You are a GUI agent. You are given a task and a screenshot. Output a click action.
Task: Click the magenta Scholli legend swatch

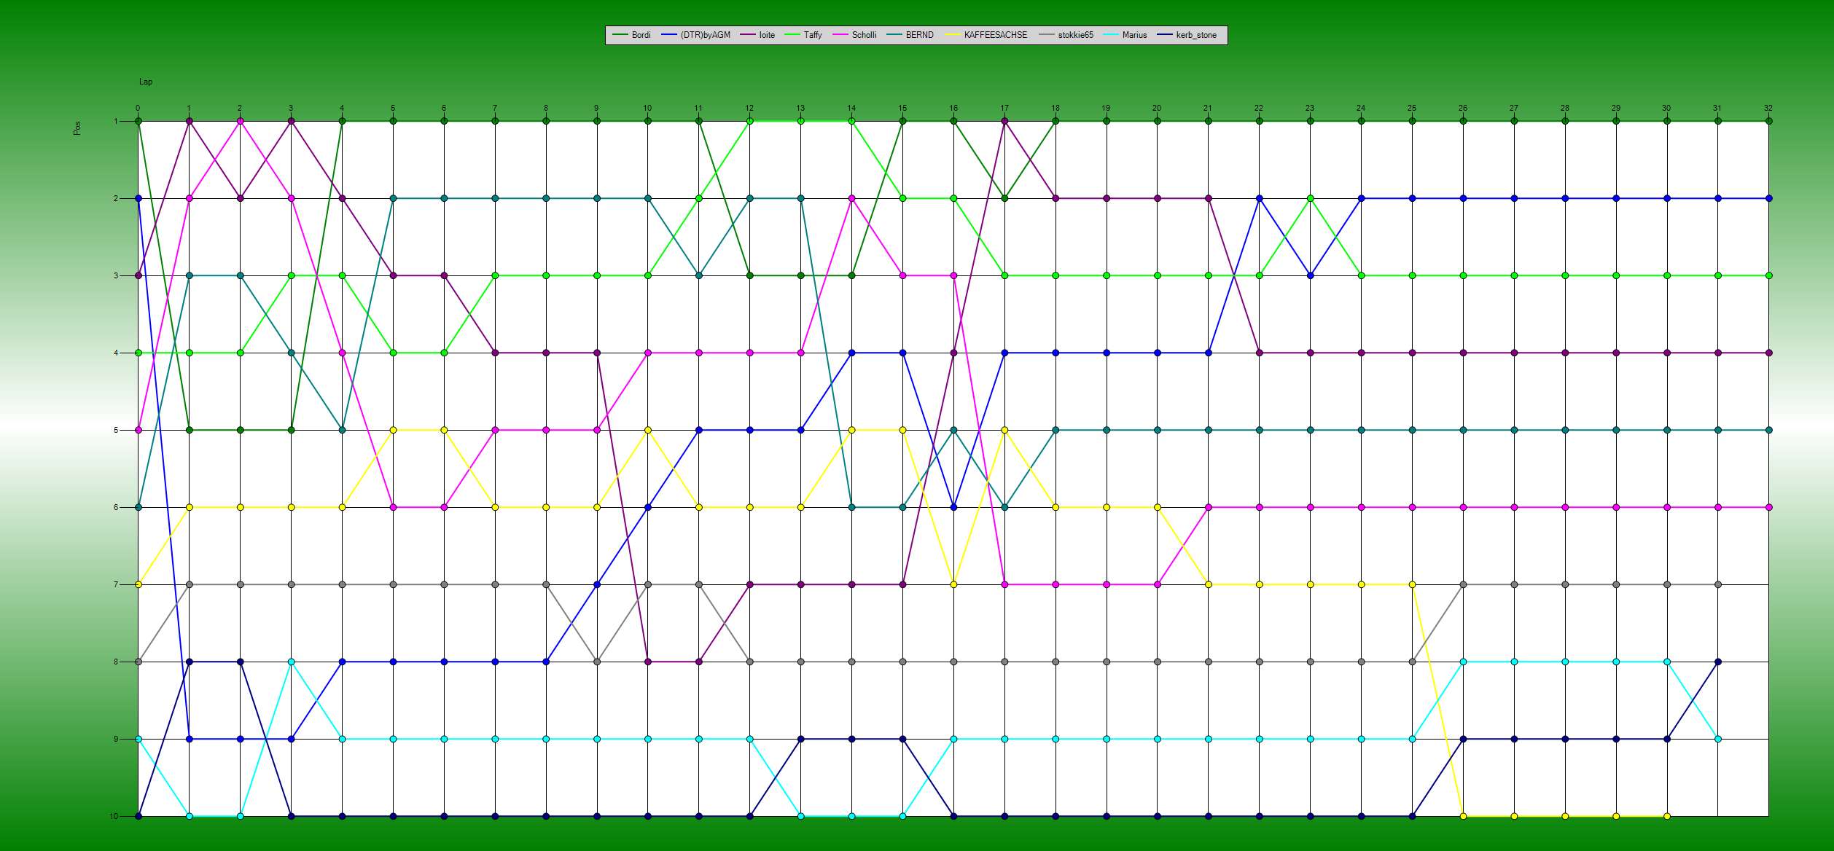pos(840,35)
